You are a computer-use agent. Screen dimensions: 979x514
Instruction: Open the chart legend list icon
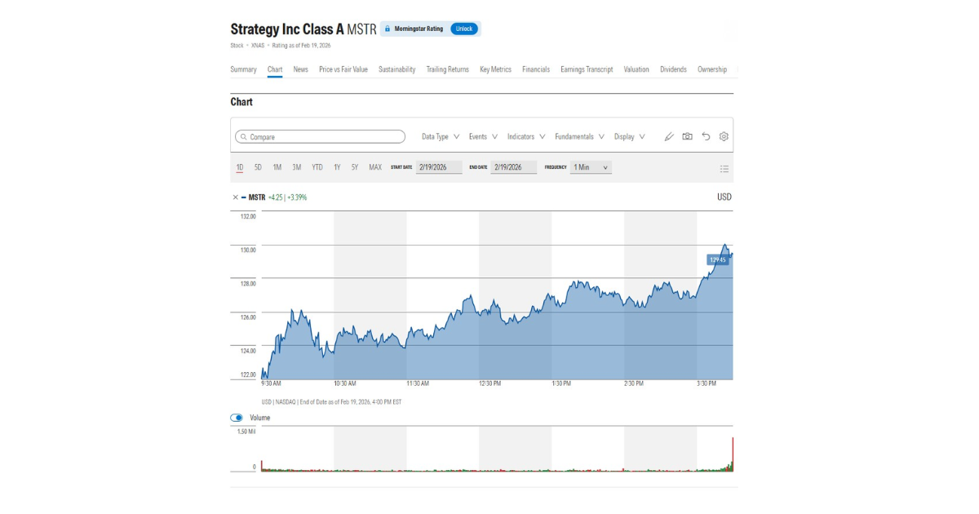(724, 168)
